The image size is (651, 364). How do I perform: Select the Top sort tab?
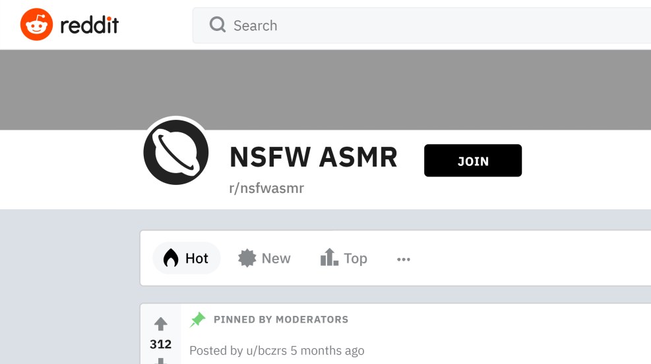[344, 259]
